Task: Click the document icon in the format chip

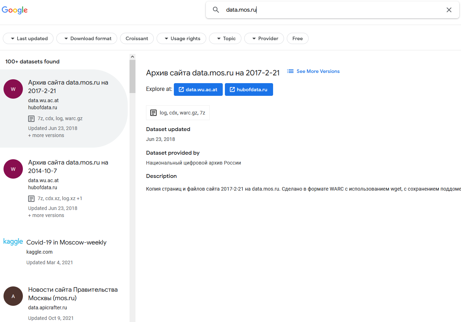Action: 153,113
